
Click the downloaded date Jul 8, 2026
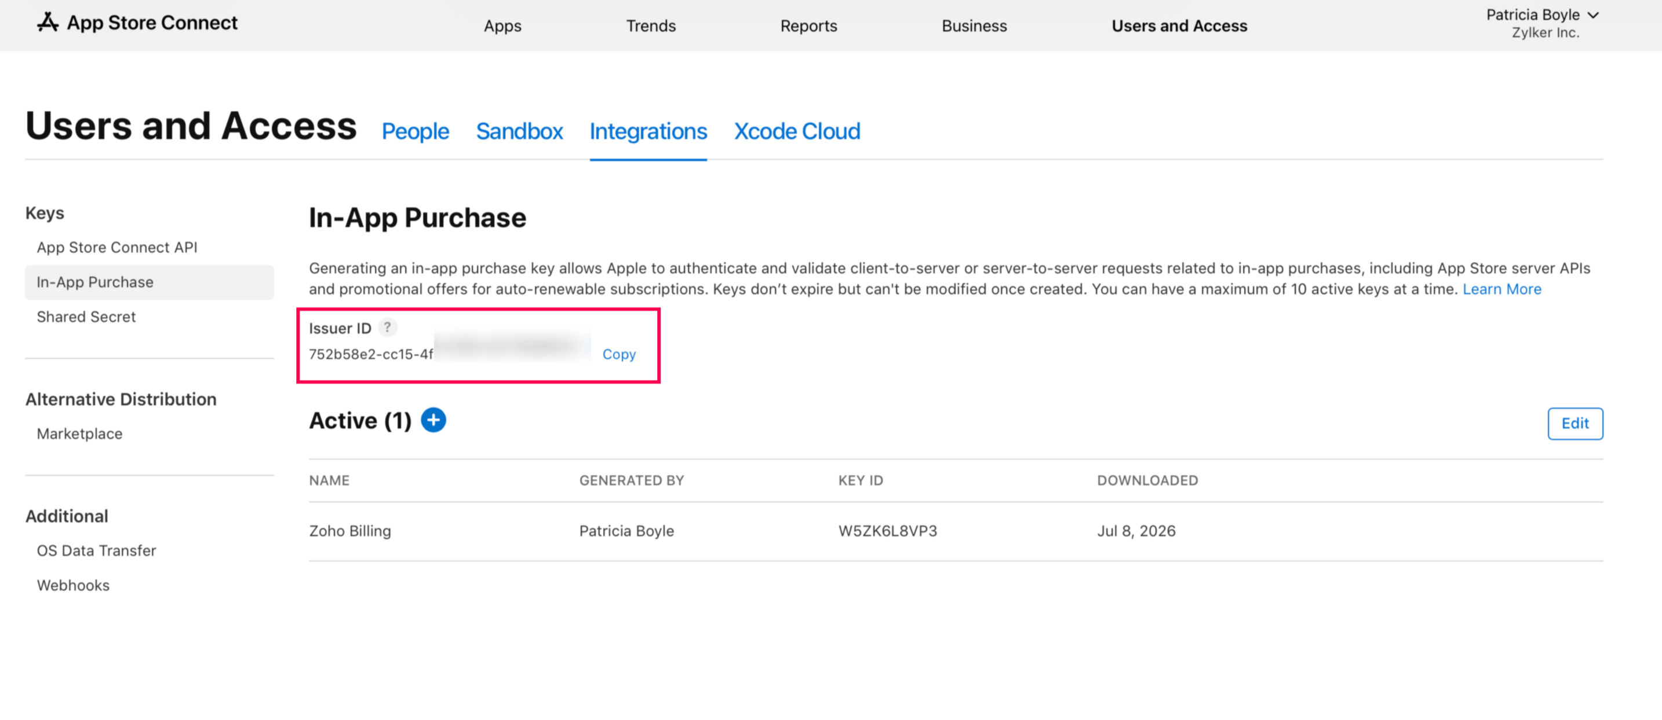pos(1136,531)
